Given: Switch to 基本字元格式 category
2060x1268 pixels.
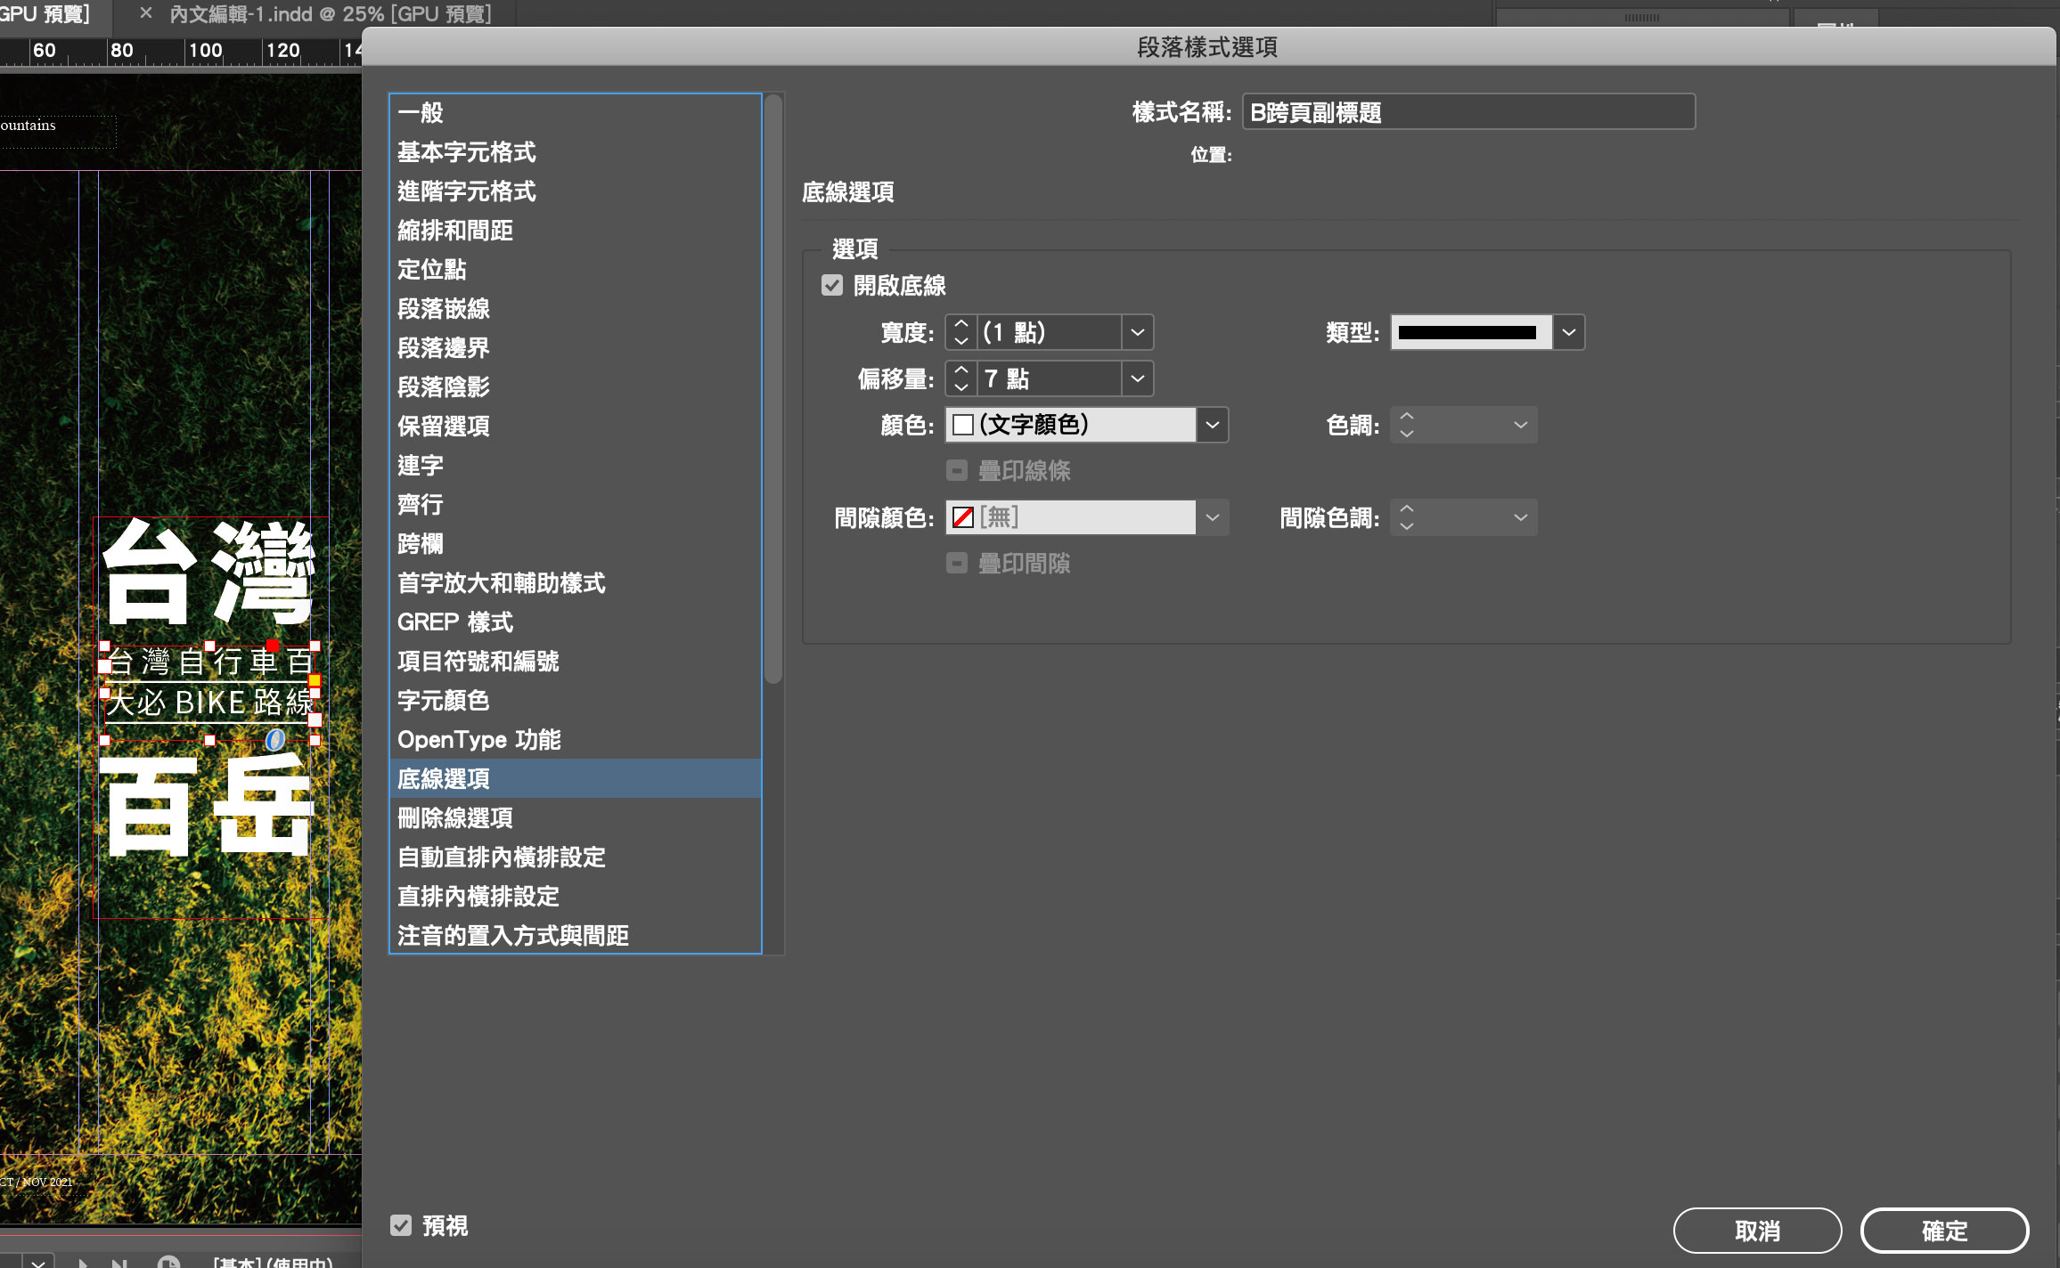Looking at the screenshot, I should (x=466, y=152).
